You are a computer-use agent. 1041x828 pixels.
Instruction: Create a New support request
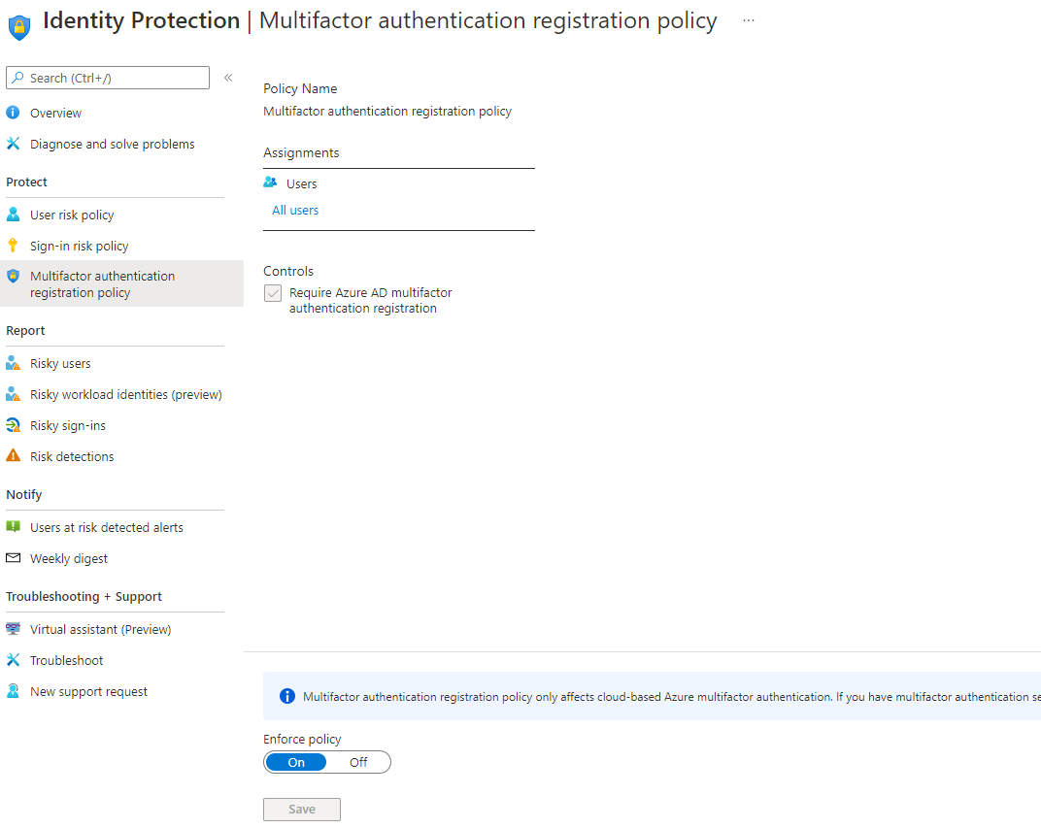coord(88,691)
